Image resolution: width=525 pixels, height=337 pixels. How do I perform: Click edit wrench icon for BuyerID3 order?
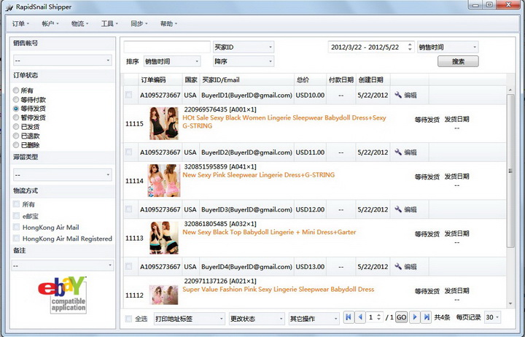click(x=398, y=209)
